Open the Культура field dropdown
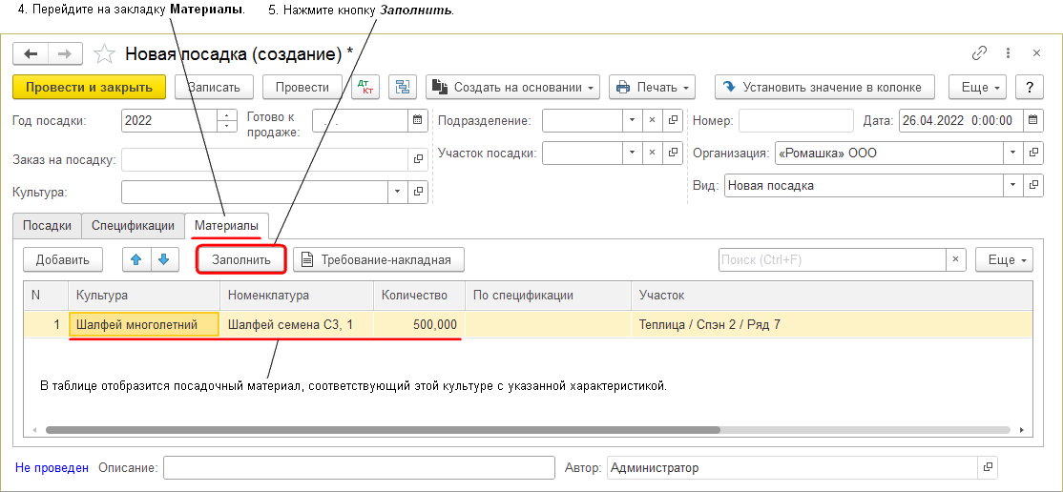1063x492 pixels. [398, 192]
